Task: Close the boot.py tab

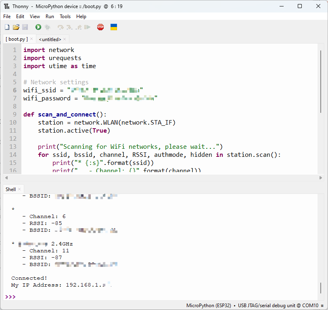Action: tap(31, 39)
